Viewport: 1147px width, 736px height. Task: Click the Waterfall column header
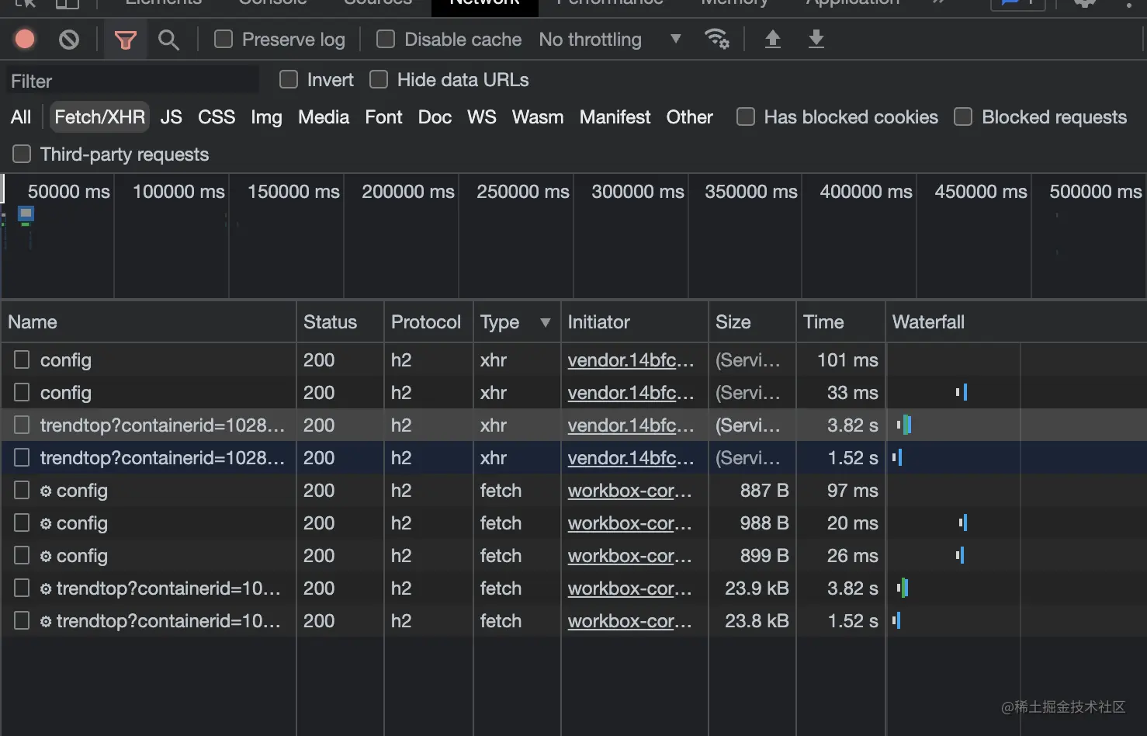pyautogui.click(x=1016, y=322)
